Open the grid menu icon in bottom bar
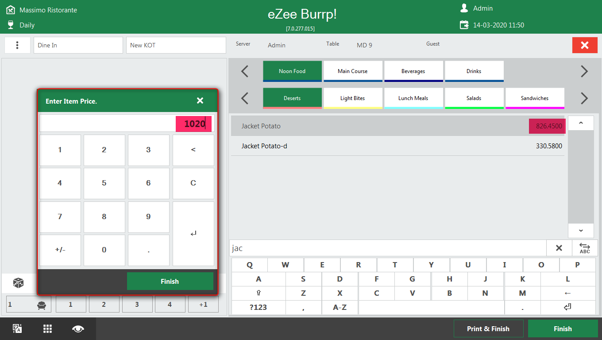Image resolution: width=602 pixels, height=340 pixels. 48,328
